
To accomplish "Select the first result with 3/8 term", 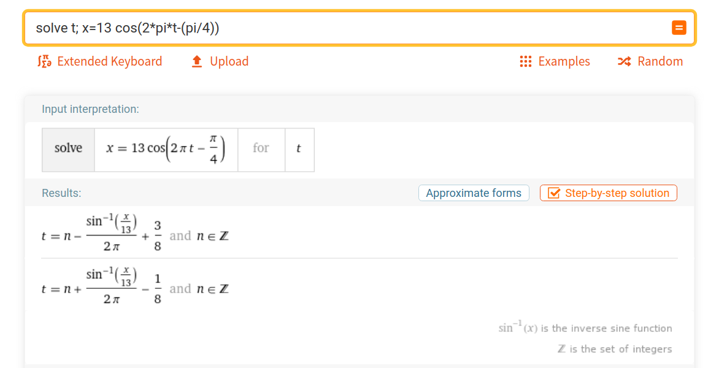I will (136, 233).
